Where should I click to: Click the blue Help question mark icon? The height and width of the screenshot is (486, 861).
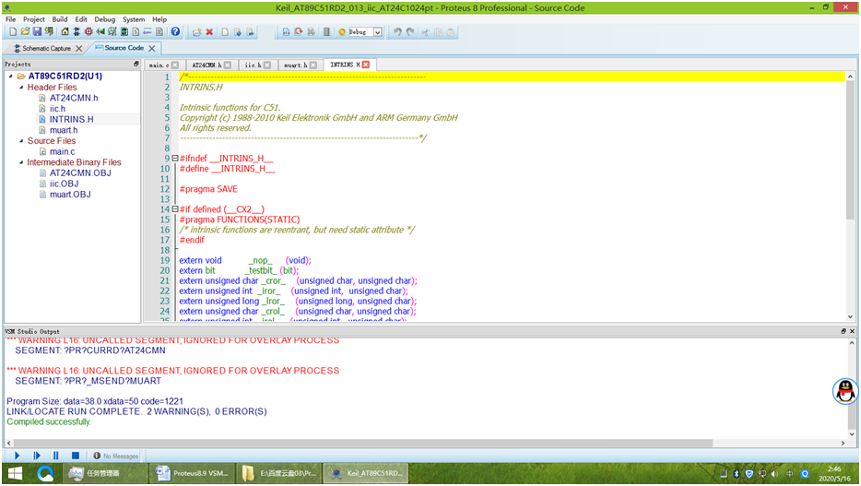click(175, 32)
